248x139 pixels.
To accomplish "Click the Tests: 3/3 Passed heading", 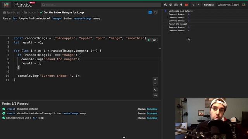I will 15,103.
